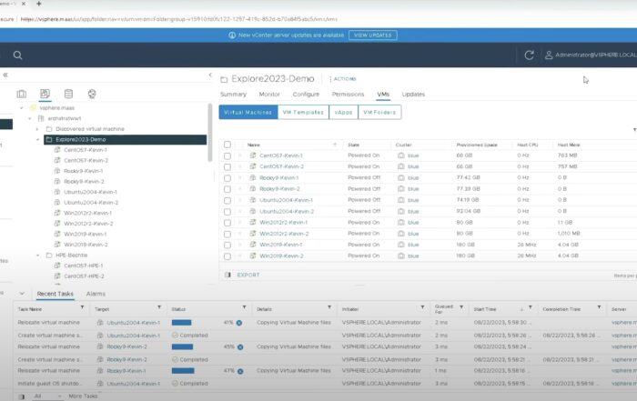Click the inventory tree vertical scrollbar
The height and width of the screenshot is (401, 637).
tap(210, 133)
